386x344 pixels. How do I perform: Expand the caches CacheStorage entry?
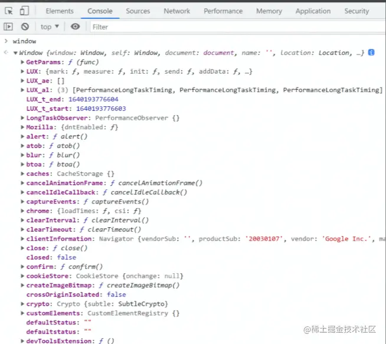click(22, 173)
